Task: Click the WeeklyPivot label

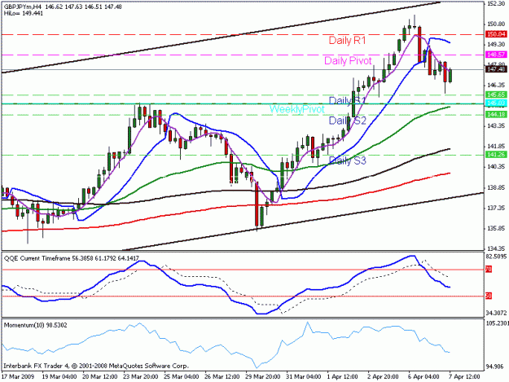Action: [296, 109]
